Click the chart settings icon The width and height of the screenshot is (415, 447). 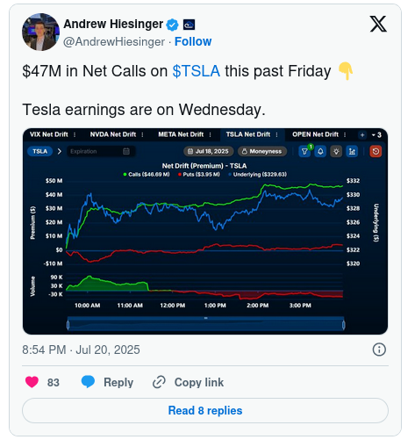(352, 151)
